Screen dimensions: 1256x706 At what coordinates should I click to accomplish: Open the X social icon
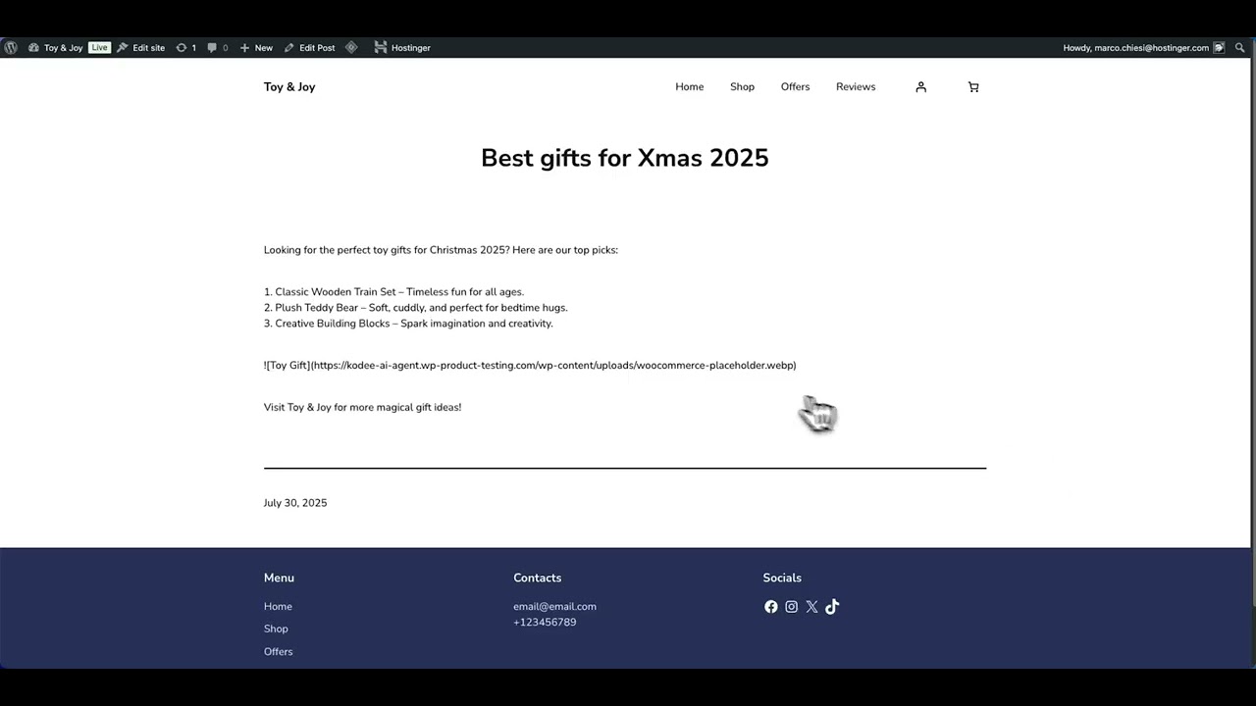click(811, 607)
